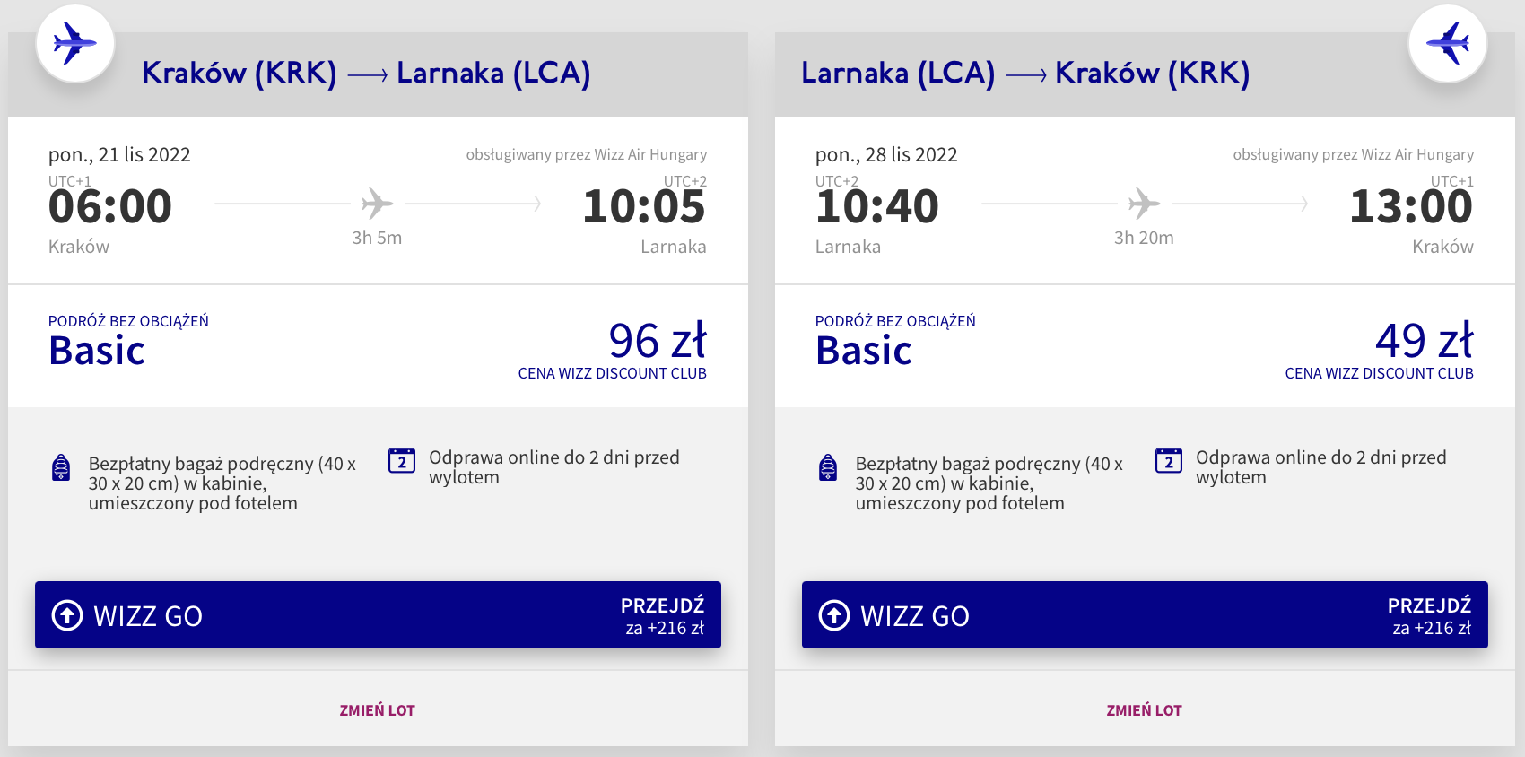Click the upgrade arrow icon on left WIZZ GO
This screenshot has width=1525, height=757.
(67, 615)
